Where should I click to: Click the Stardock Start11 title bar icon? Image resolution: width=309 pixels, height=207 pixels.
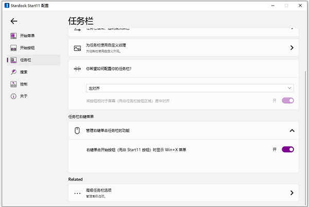7,5
